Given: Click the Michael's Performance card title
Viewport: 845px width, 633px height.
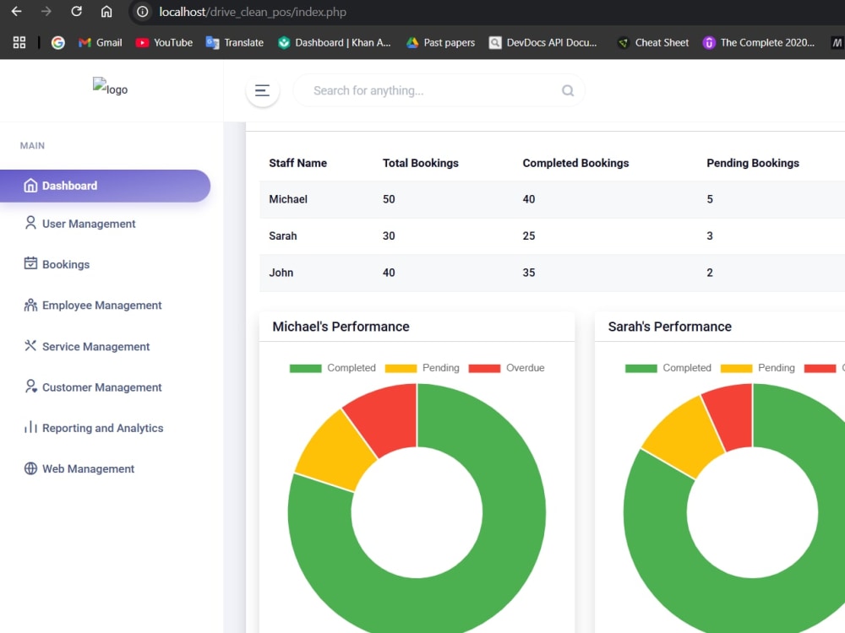Looking at the screenshot, I should (341, 327).
